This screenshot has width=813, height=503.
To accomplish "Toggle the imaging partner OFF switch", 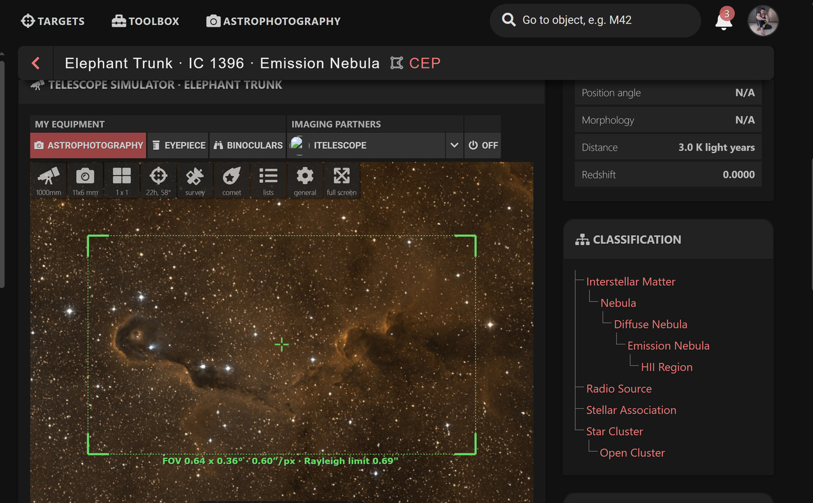I will tap(483, 145).
